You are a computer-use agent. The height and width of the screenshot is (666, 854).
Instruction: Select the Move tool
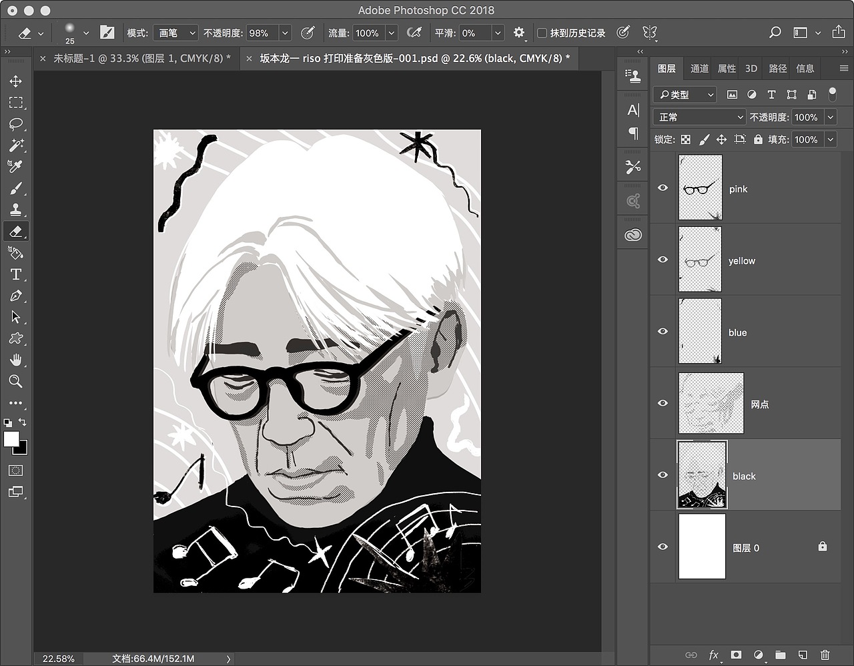click(16, 81)
